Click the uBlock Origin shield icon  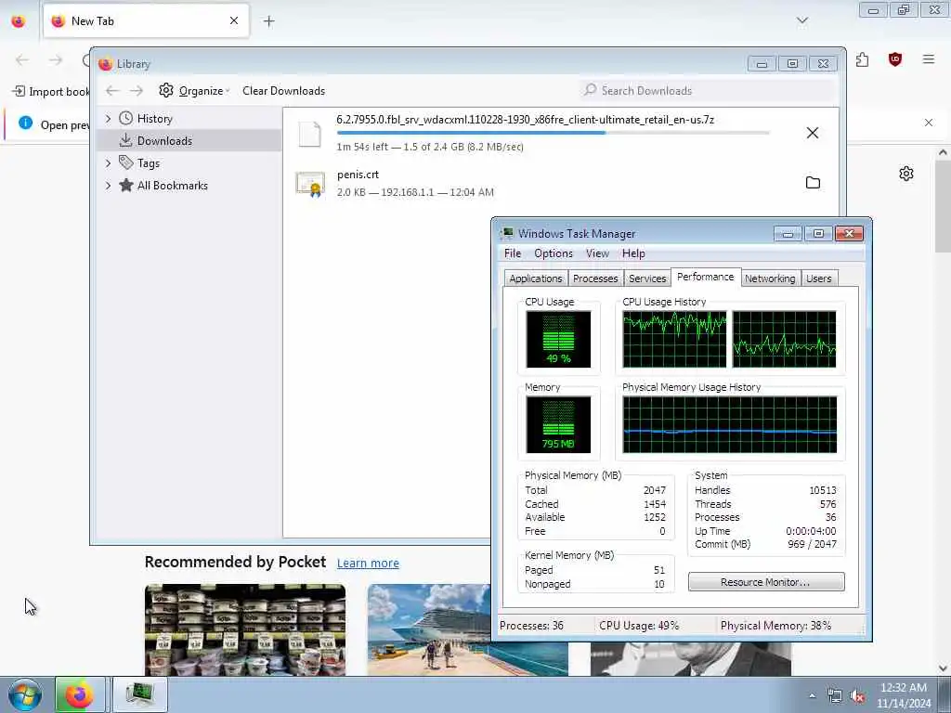pyautogui.click(x=895, y=59)
